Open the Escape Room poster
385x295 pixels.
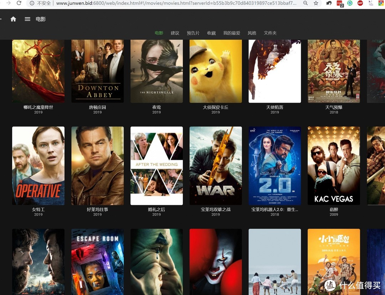click(x=97, y=262)
